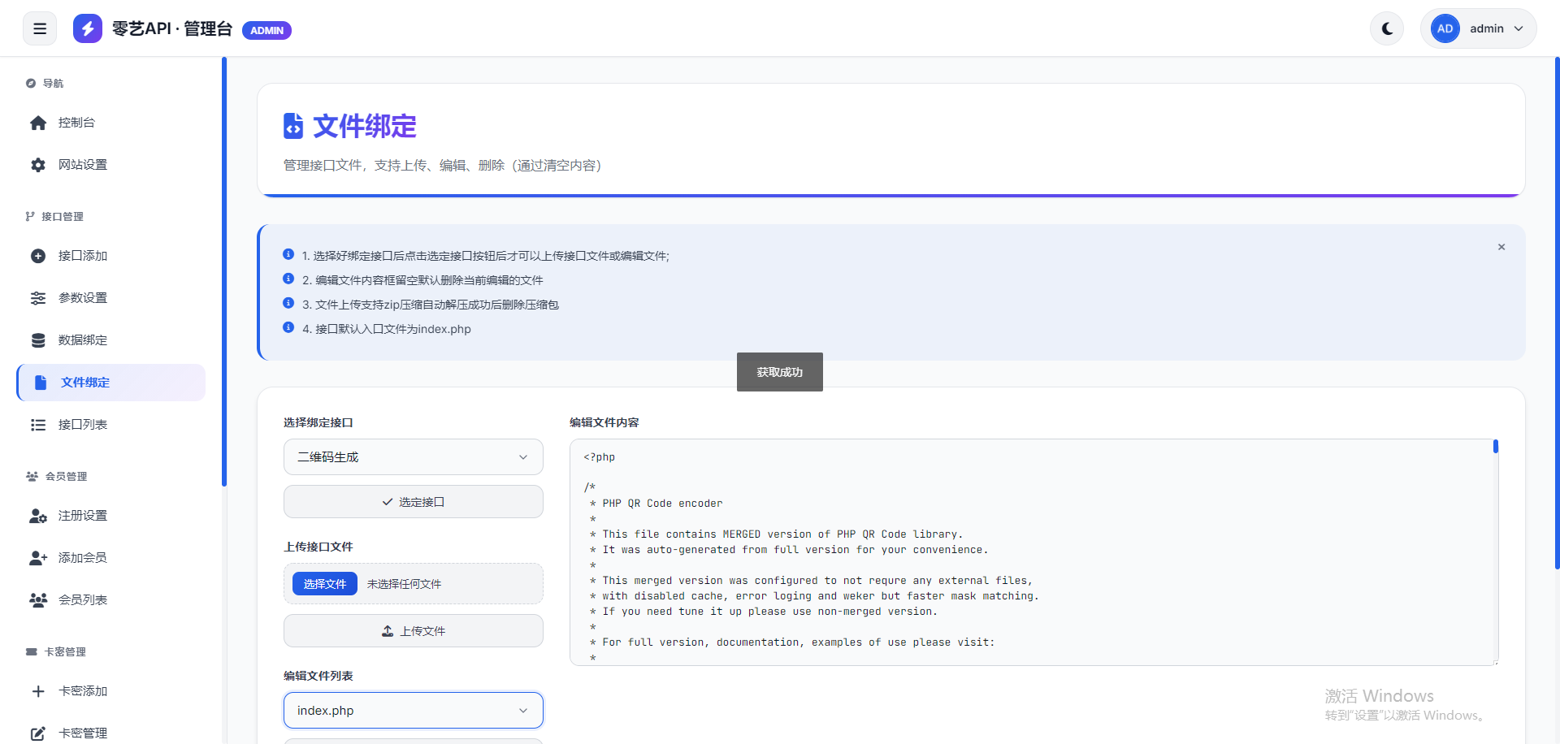Click the sliders icon for 参数设置

[x=38, y=298]
